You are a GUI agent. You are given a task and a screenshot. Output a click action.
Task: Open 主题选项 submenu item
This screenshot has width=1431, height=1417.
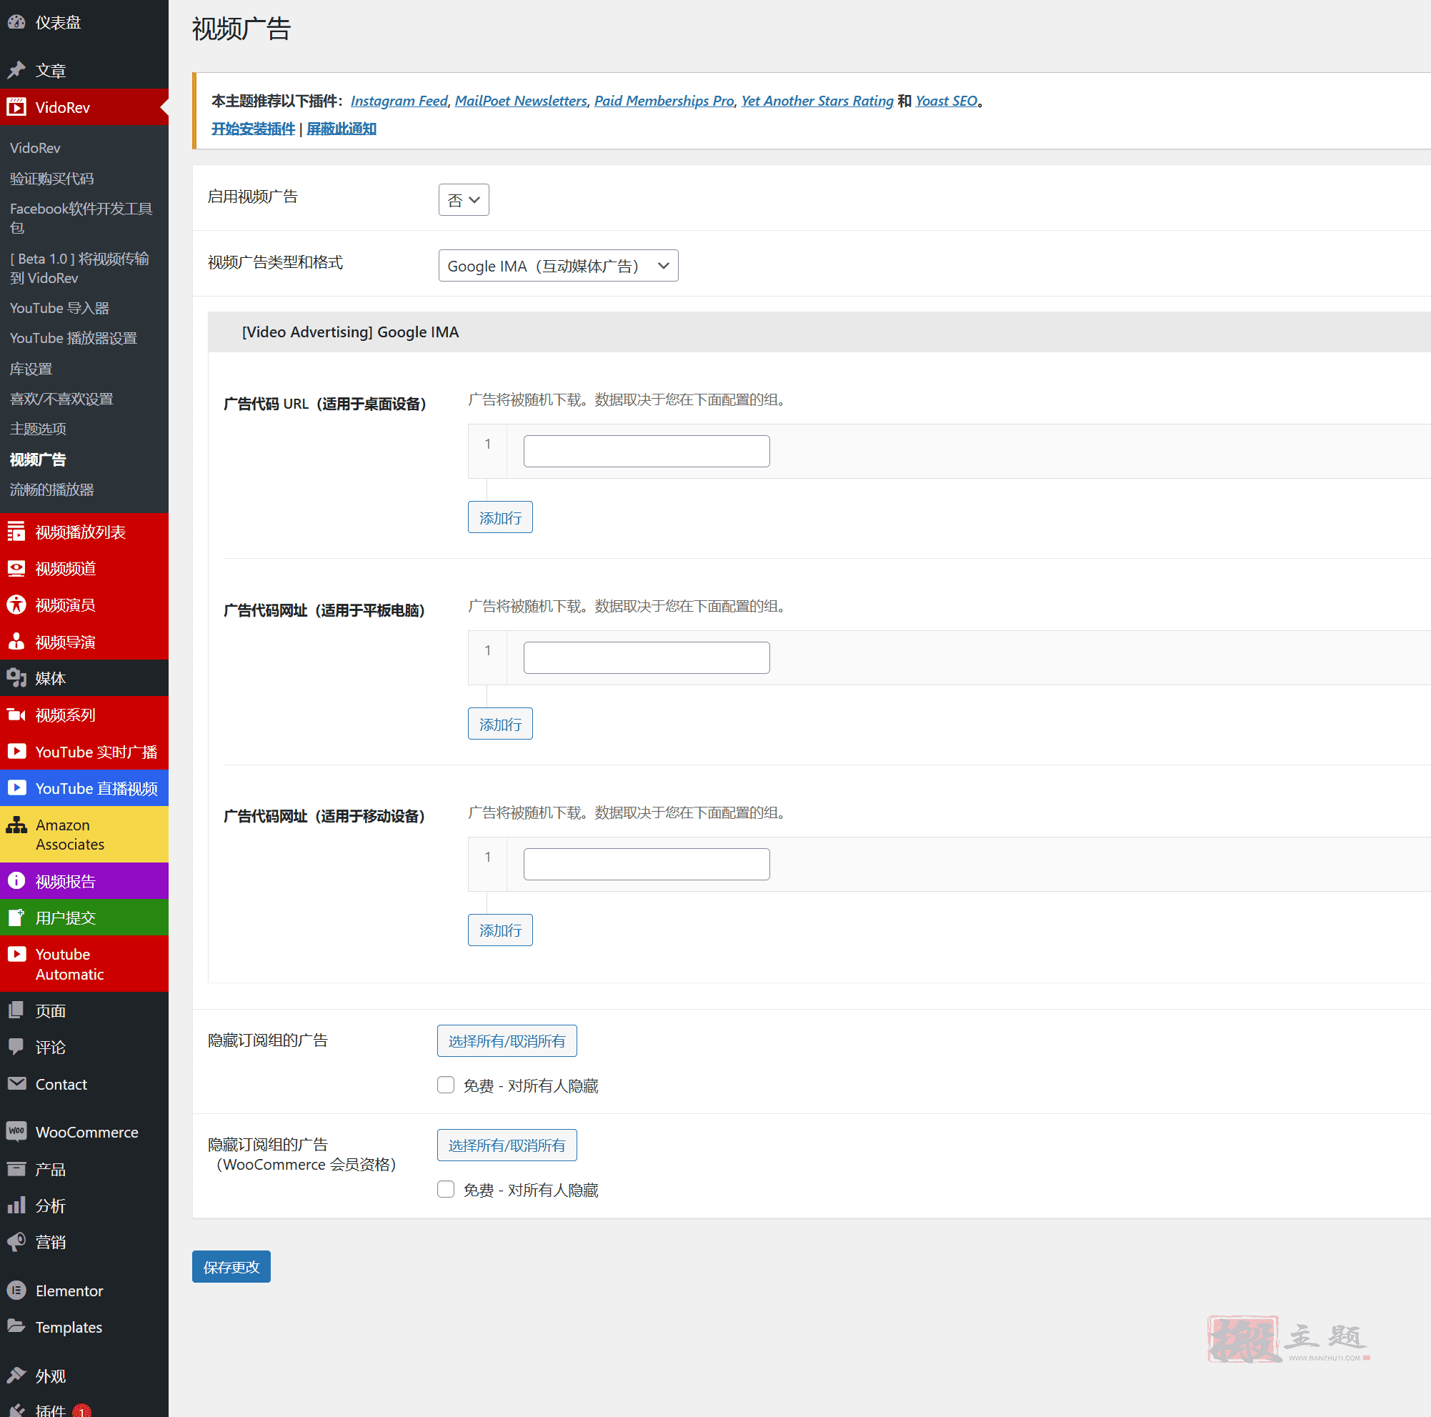coord(38,429)
